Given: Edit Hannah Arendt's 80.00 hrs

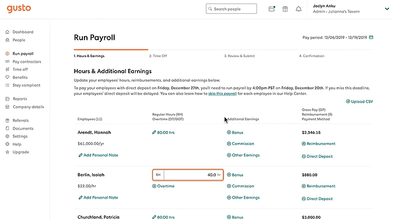Looking at the screenshot, I should pos(163,133).
